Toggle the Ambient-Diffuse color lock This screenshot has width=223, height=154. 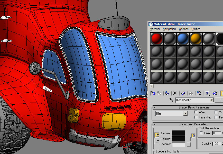tap(193, 136)
